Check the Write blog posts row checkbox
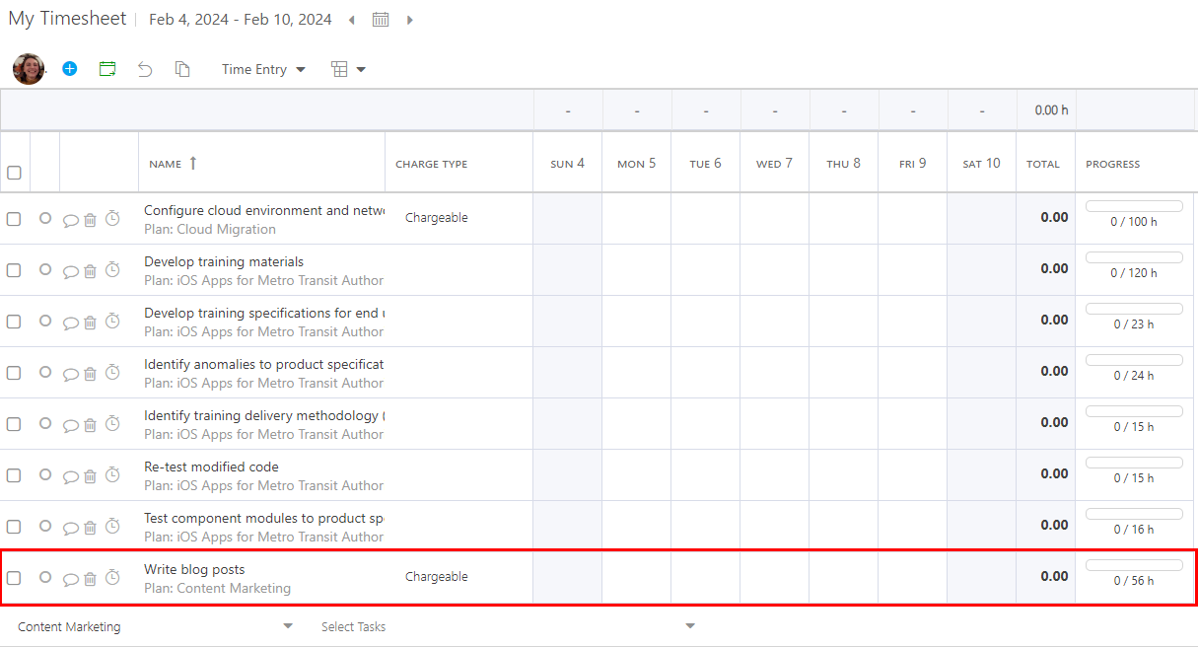Image resolution: width=1198 pixels, height=647 pixels. (14, 578)
